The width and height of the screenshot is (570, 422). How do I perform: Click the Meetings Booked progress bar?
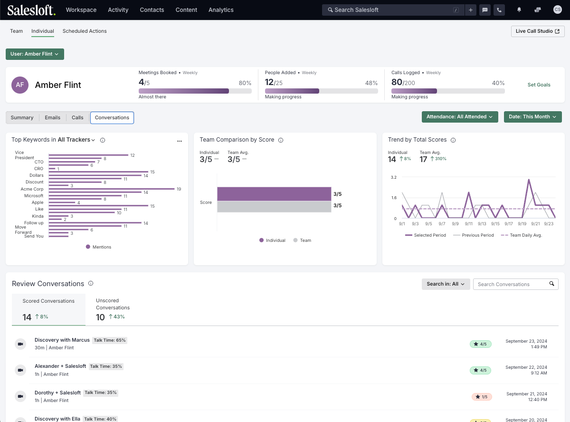coord(195,91)
